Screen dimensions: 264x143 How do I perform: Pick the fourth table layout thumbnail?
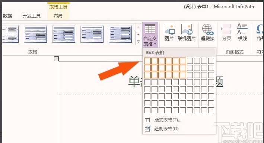pos(92,34)
